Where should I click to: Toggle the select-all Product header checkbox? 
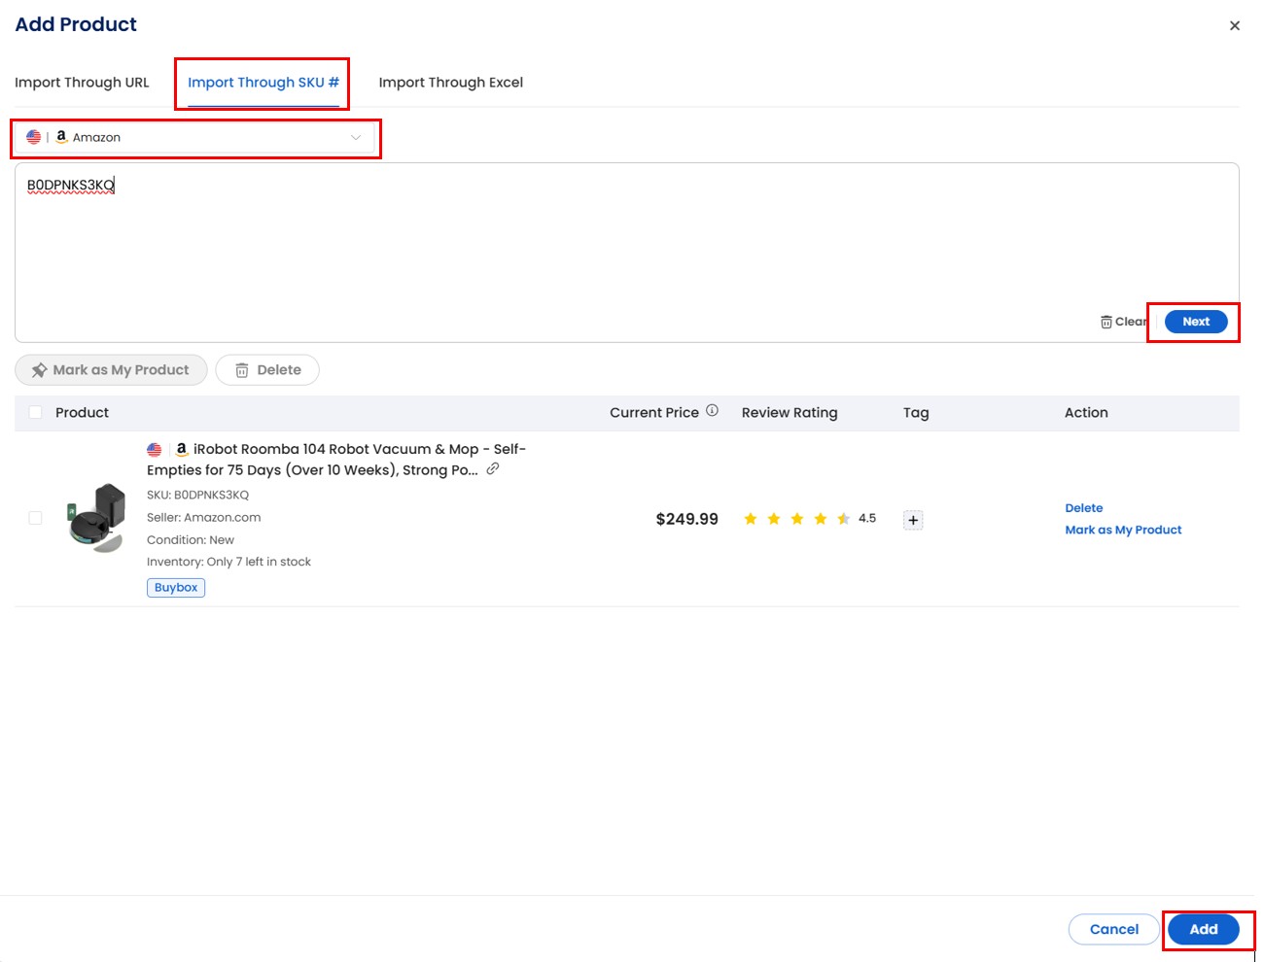[35, 413]
